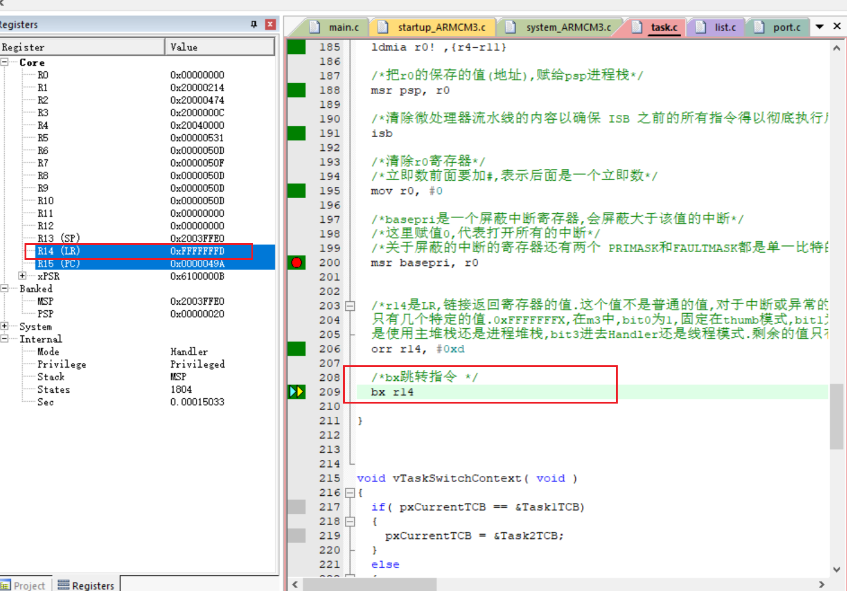
Task: Click the vertical scrollbar thumb in editor
Action: pyautogui.click(x=836, y=416)
